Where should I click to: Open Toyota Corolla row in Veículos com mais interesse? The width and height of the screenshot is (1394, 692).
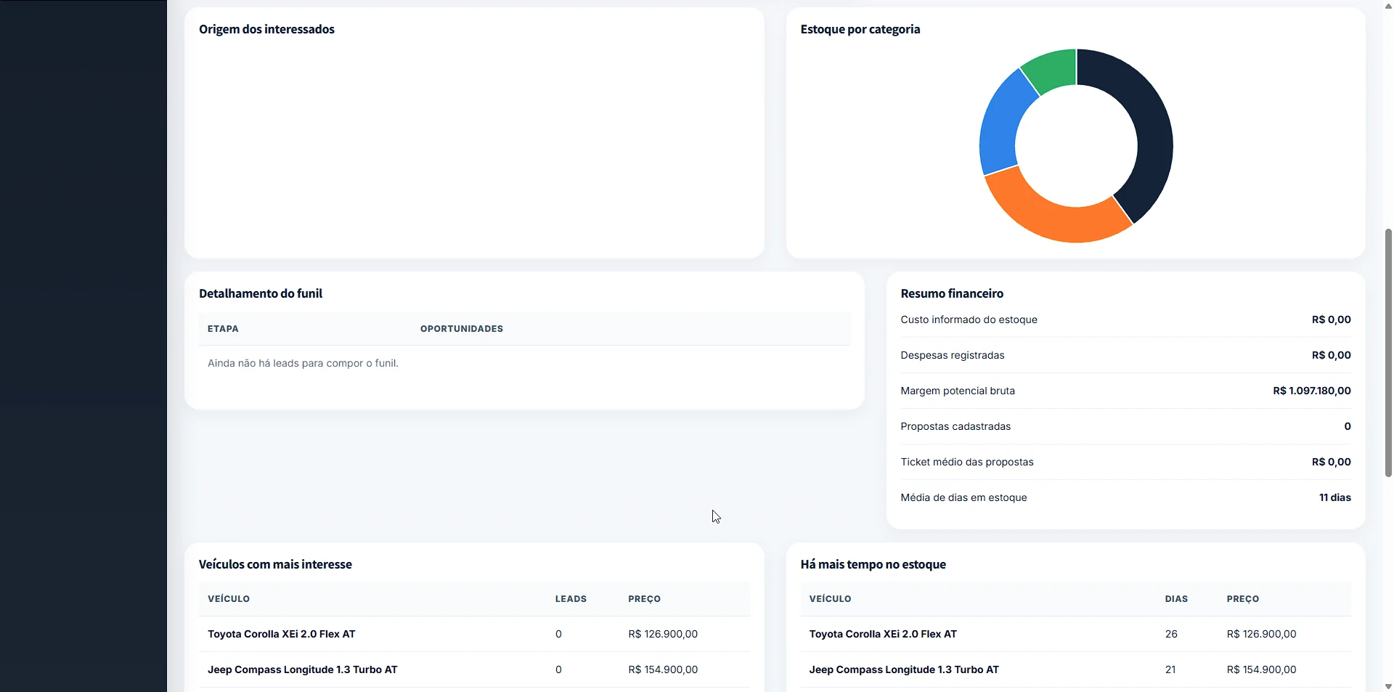474,634
